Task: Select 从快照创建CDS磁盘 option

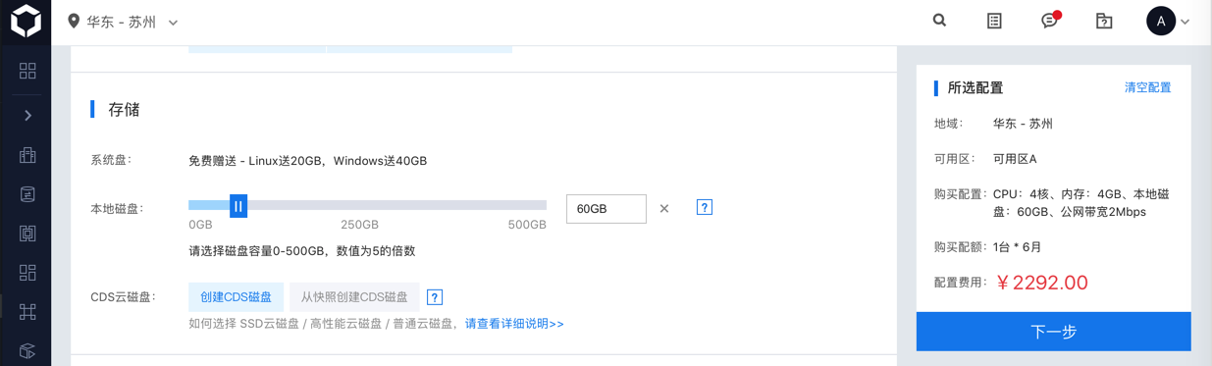Action: [x=354, y=297]
